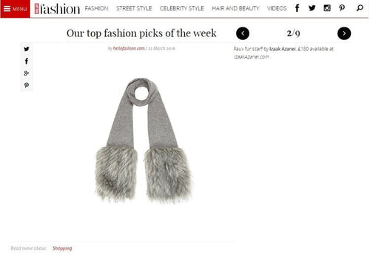Viewport: 370px width, 277px height.
Task: Go to next gallery slide arrow
Action: (x=344, y=33)
